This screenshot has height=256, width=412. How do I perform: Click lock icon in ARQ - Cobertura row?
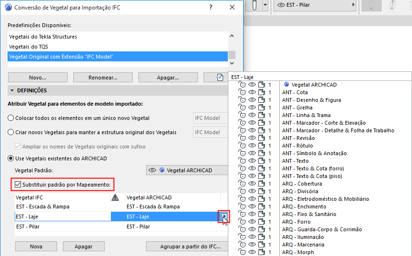242,184
